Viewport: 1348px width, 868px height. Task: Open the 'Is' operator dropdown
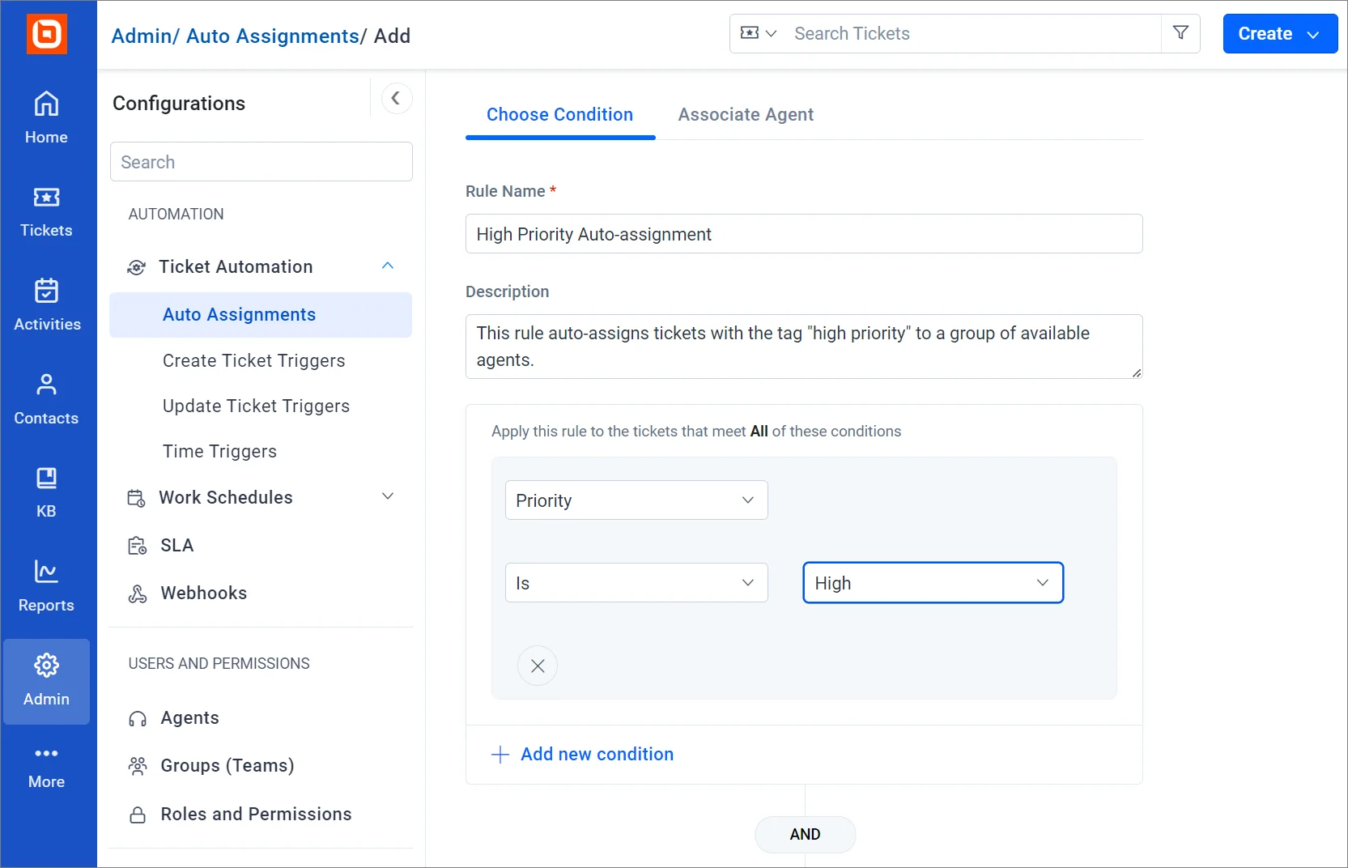point(636,583)
